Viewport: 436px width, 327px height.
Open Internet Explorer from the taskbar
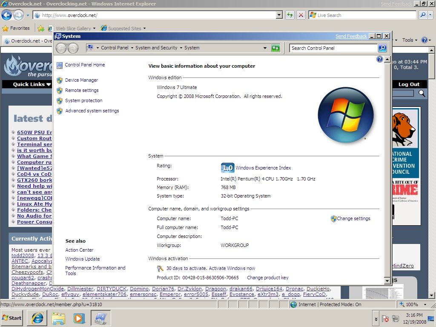[37, 318]
